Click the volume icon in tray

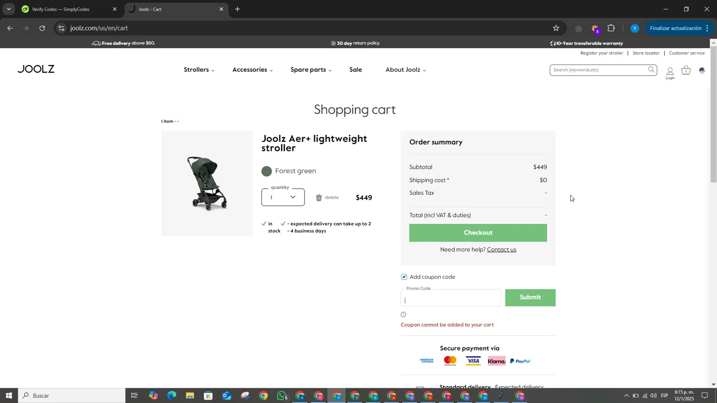(x=653, y=395)
